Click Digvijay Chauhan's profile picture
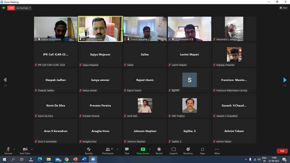This screenshot has width=290, height=163. 234,54
